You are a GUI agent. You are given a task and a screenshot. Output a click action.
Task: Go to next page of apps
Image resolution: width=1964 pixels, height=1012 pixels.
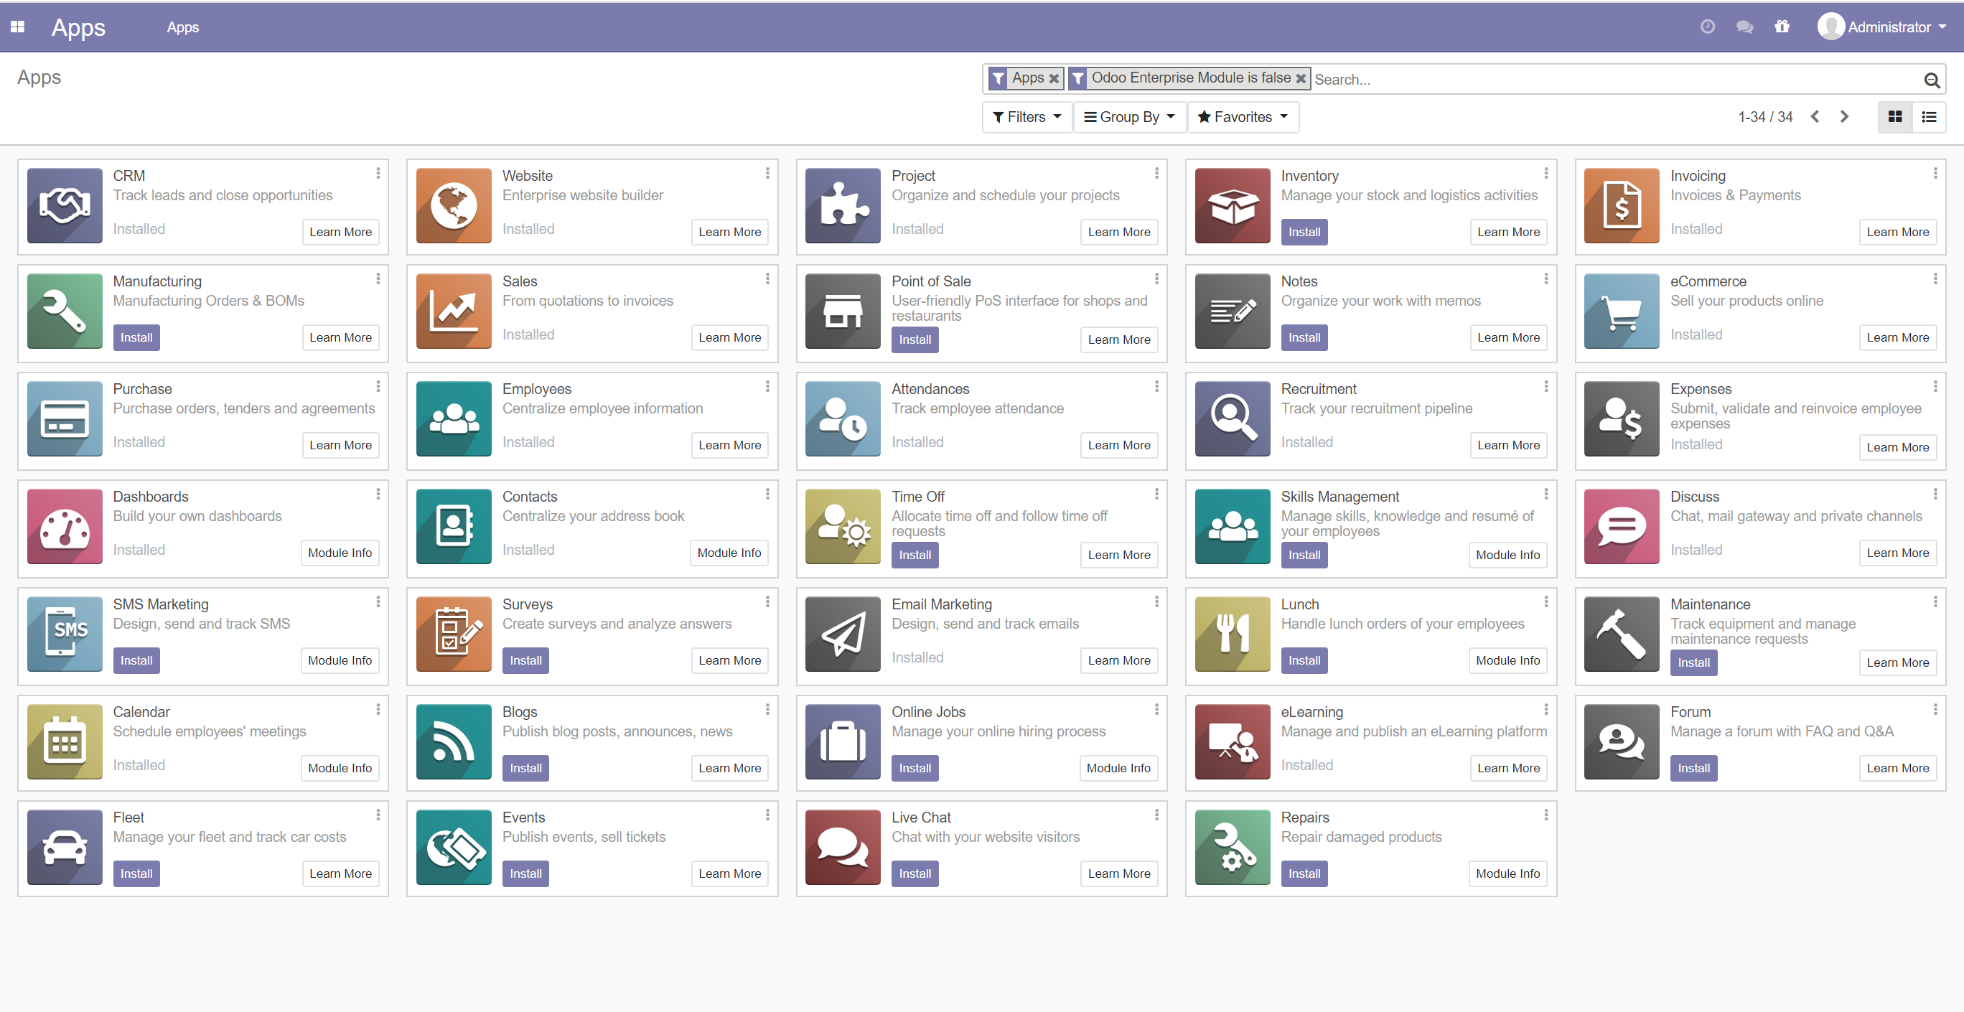coord(1844,116)
